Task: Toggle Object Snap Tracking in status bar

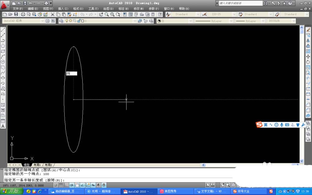Action: [82, 185]
